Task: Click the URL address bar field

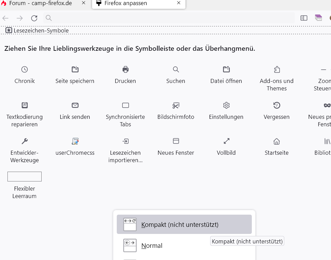Action: [x=169, y=18]
